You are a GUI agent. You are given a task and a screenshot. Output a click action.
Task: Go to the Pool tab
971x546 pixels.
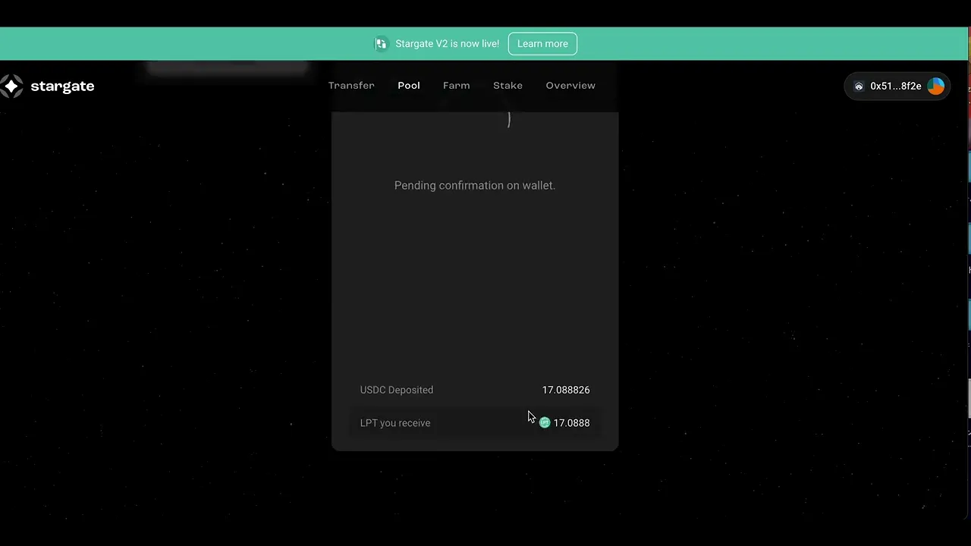(409, 86)
